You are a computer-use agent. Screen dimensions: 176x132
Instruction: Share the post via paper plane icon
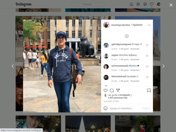118,90
